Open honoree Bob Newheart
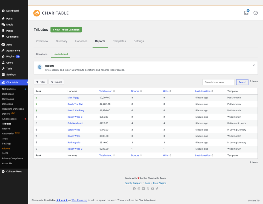Screen dimensions: 263x204 coord(75,123)
